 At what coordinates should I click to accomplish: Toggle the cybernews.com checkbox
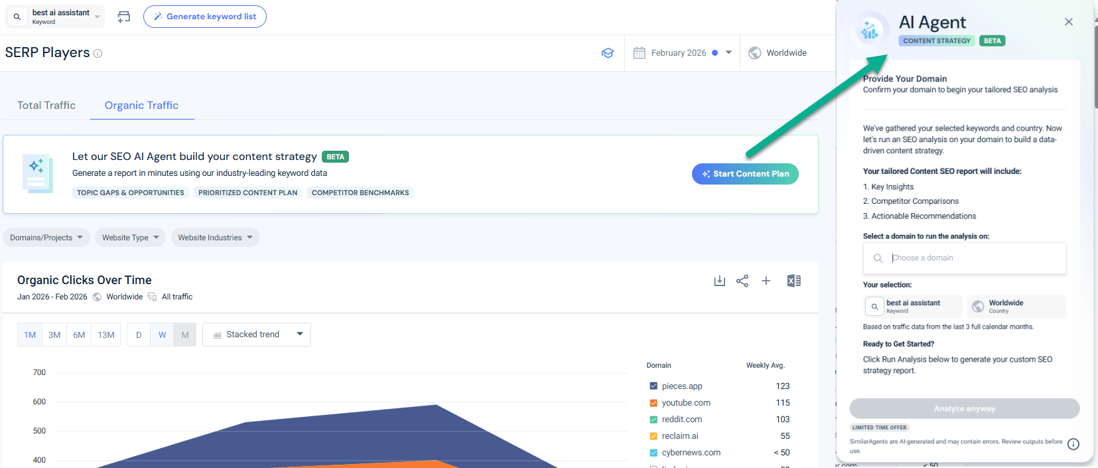click(x=653, y=452)
